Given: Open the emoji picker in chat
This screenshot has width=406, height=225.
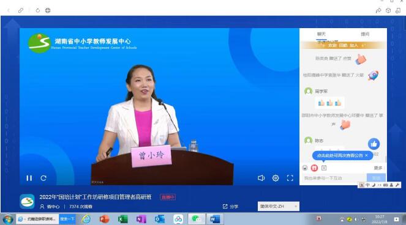Looking at the screenshot, I should click(305, 168).
